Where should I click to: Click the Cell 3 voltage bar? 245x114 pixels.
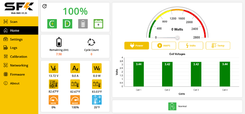(x=196, y=74)
